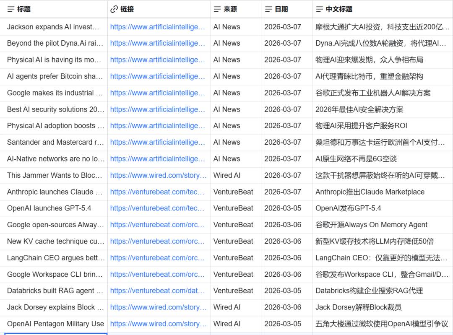
Task: Click the text-type icon beside 中文标题 header
Action: pyautogui.click(x=320, y=9)
